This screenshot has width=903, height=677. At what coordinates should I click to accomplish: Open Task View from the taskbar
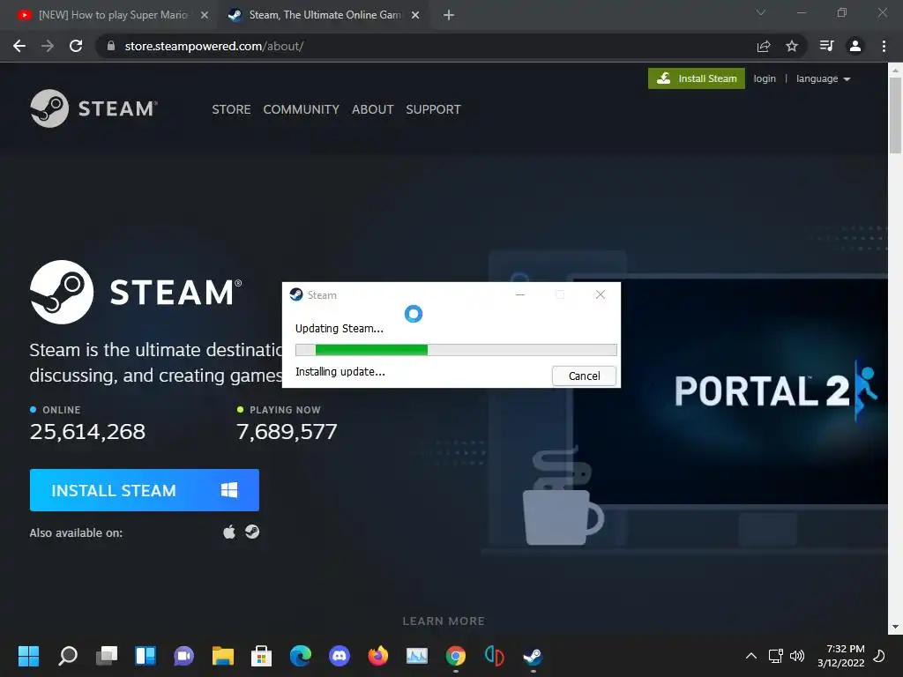click(107, 656)
